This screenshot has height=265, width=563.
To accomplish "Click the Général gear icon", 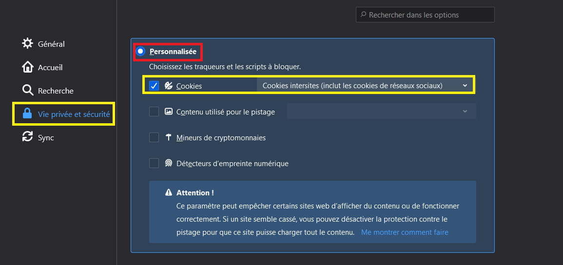I will [x=27, y=44].
